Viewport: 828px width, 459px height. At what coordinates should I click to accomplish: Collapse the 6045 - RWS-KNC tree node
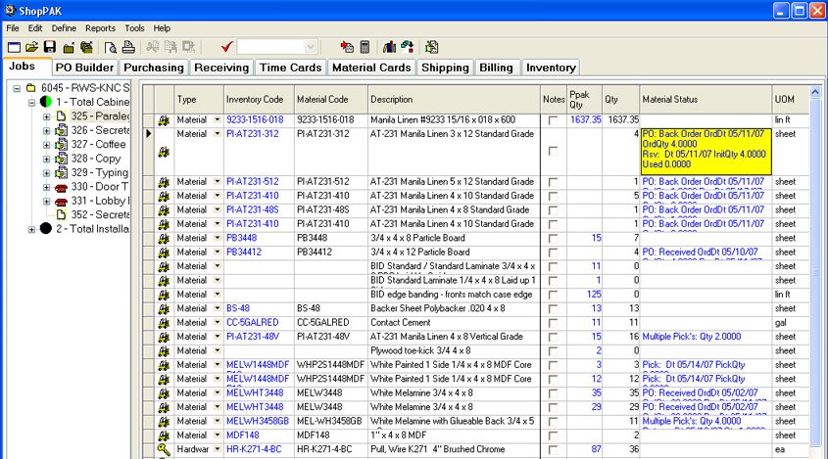click(17, 88)
